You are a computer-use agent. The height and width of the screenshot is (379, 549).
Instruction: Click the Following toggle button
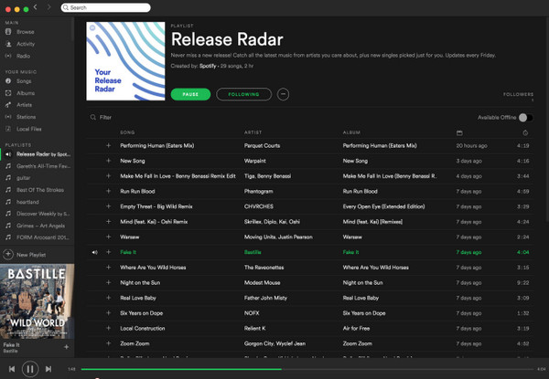[244, 93]
